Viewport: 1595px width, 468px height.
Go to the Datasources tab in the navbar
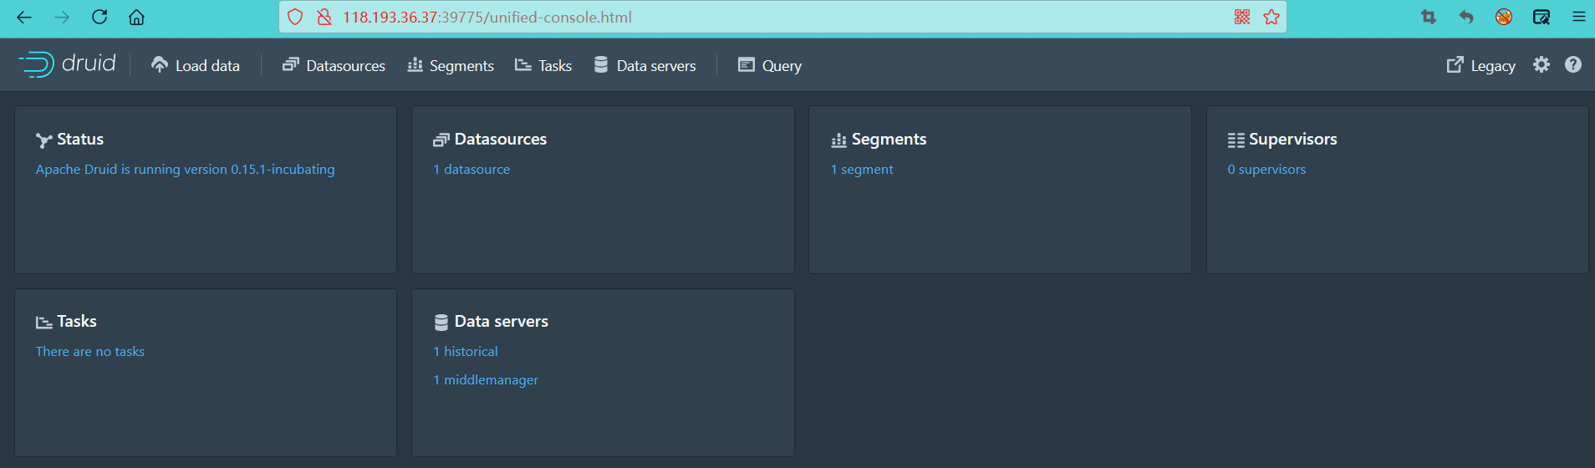[334, 65]
